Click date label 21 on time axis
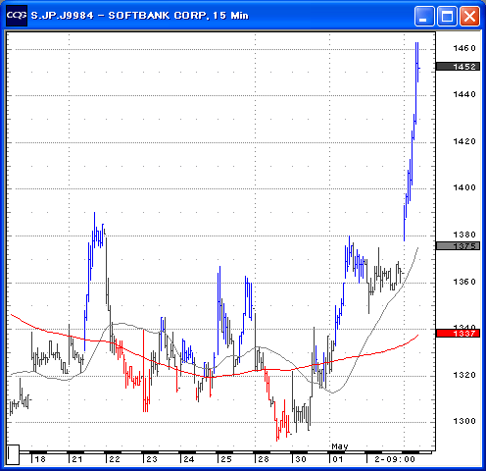The height and width of the screenshot is (471, 486). coord(77,459)
